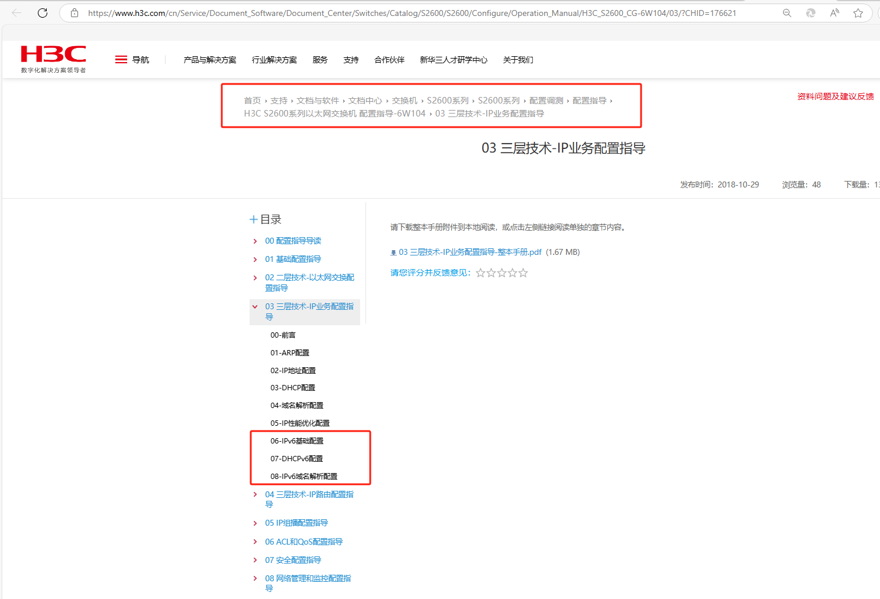
Task: Activate the read aloud icon
Action: point(834,13)
